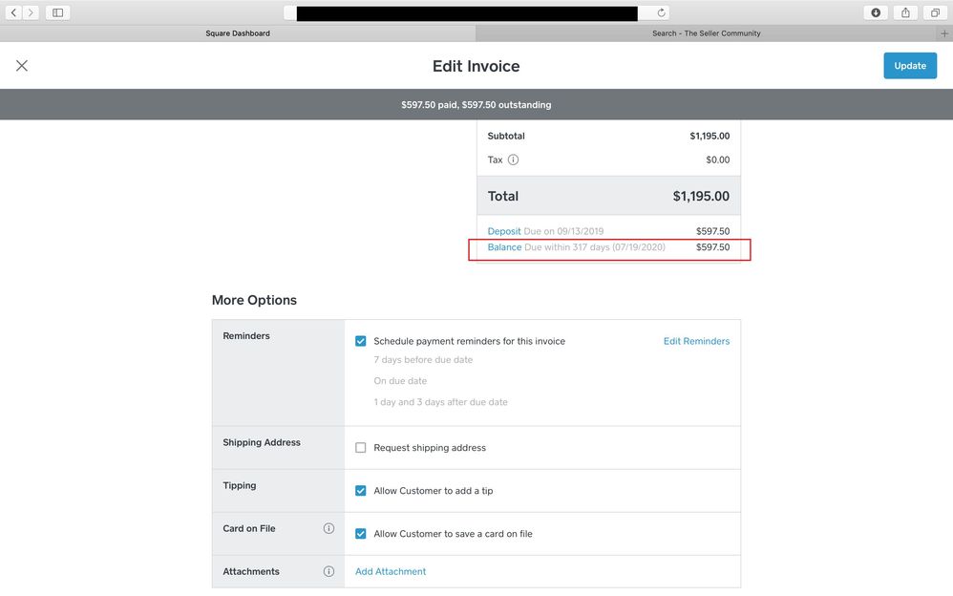The width and height of the screenshot is (953, 596).
Task: Reload the page from the address bar
Action: click(661, 12)
